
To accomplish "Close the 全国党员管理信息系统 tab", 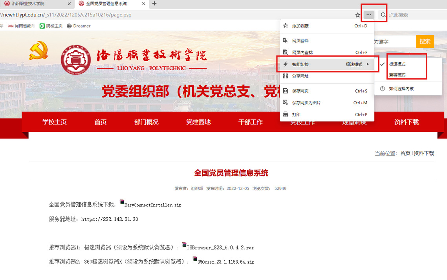I will pos(144,4).
